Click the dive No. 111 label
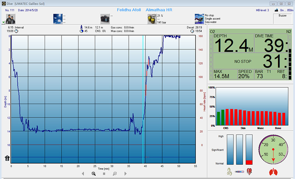 10,10
